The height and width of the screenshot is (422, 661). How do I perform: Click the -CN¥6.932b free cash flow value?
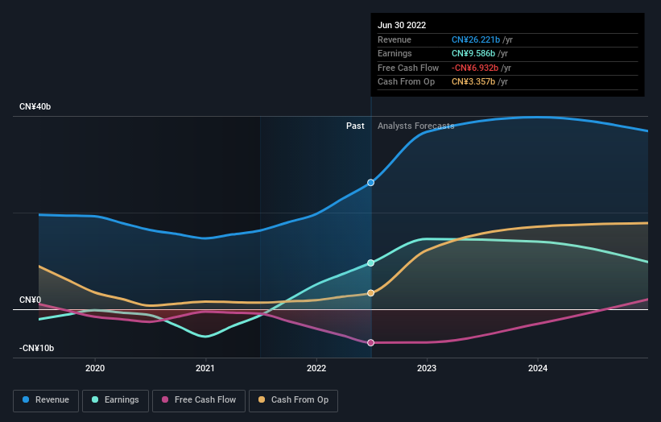[475, 68]
